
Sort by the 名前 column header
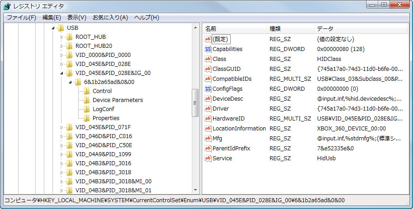point(235,28)
